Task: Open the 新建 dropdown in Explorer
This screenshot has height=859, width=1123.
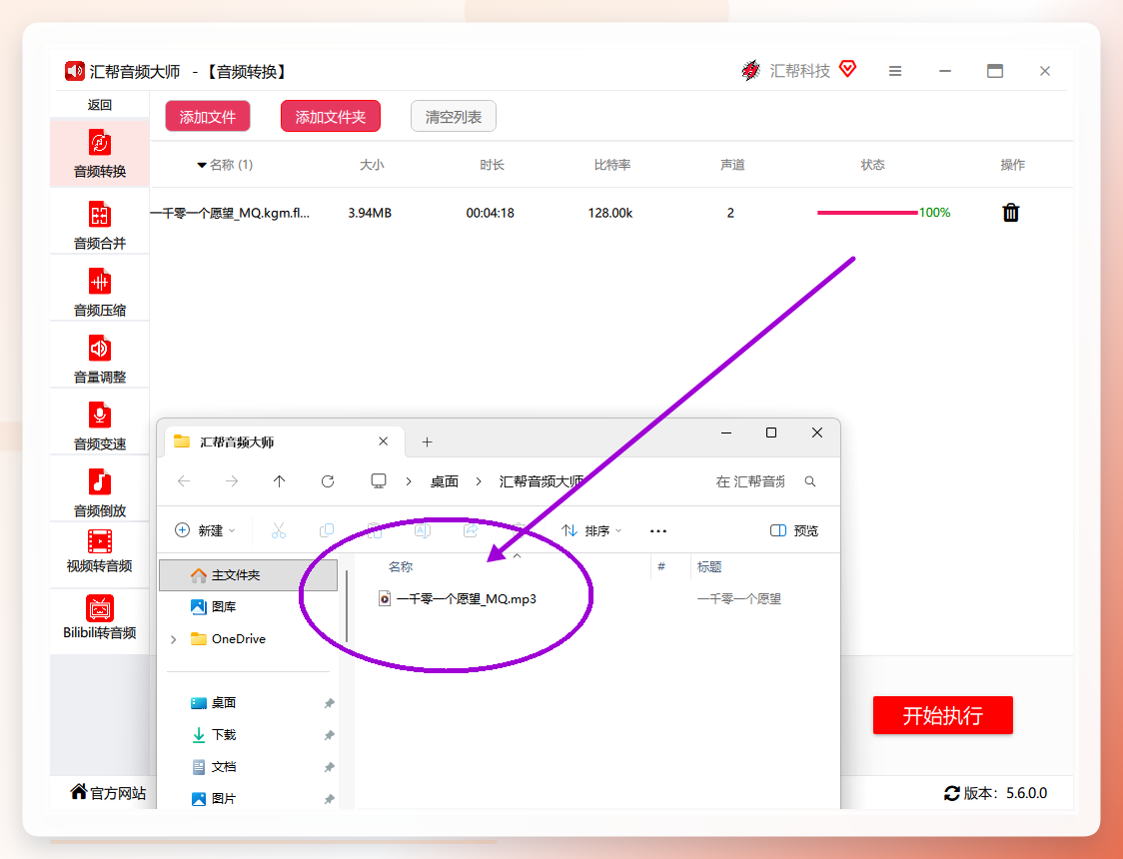Action: [205, 530]
